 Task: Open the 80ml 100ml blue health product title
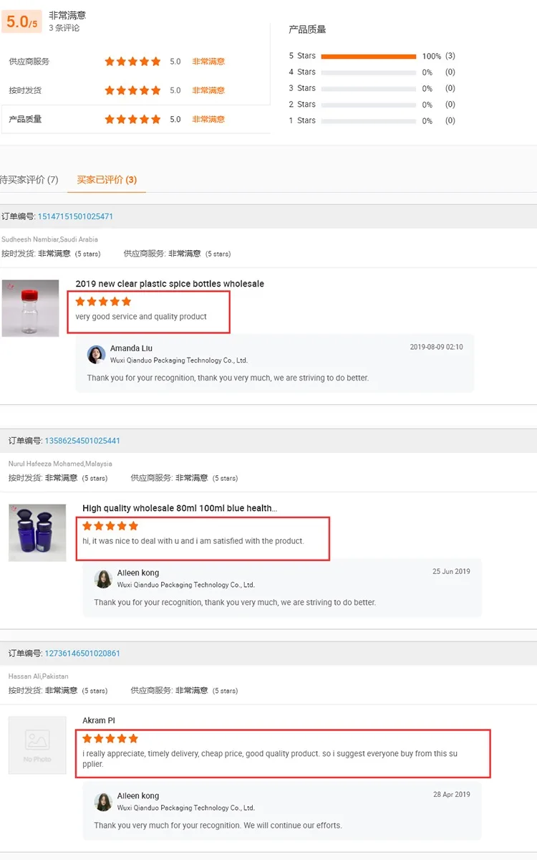coord(180,508)
